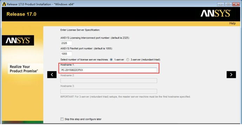Image resolution: width=242 pixels, height=129 pixels.
Task: Open the Help link
Action: click(232, 23)
